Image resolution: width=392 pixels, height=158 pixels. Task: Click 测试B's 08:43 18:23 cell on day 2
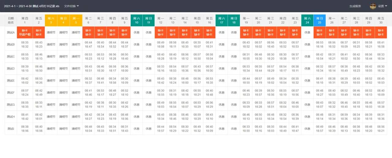[39, 44]
